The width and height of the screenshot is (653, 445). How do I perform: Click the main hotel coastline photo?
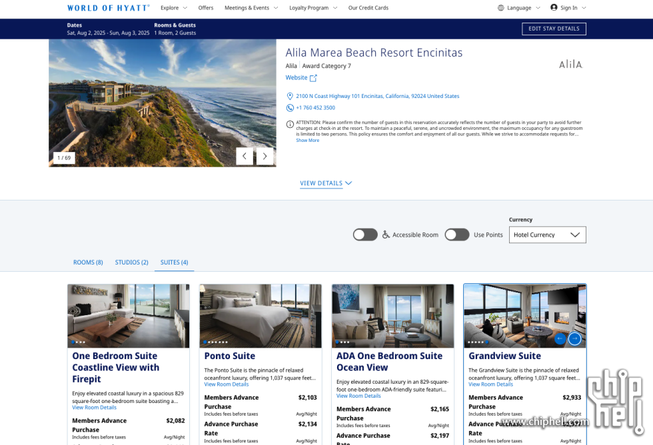(163, 103)
